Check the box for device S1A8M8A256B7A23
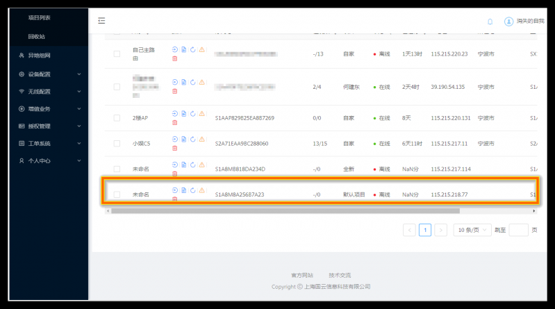555x309 pixels. tap(117, 194)
